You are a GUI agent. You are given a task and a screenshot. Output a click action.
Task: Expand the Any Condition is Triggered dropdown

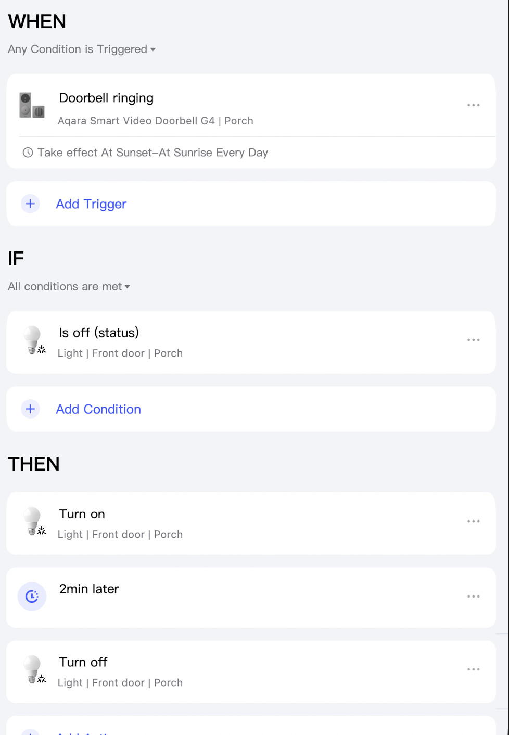coord(82,49)
